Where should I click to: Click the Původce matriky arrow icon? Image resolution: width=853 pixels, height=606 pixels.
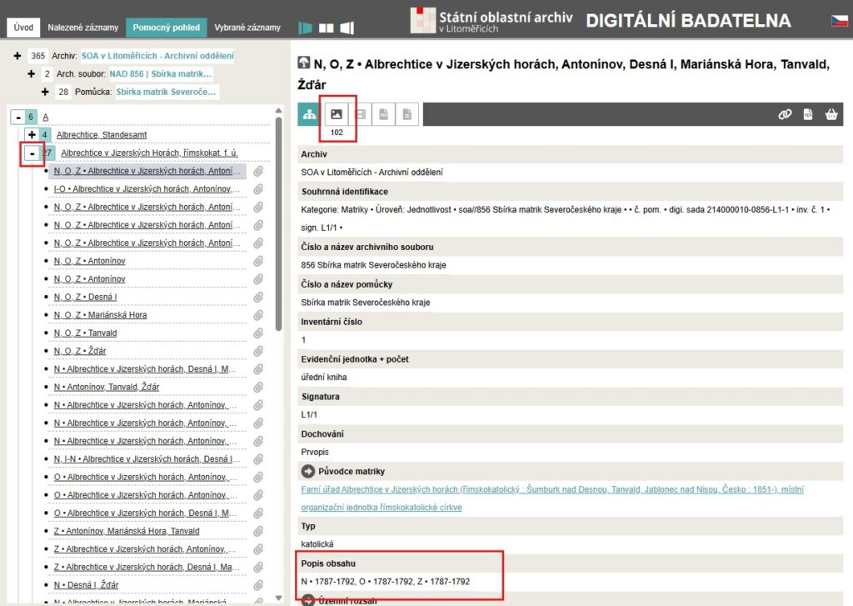point(307,471)
